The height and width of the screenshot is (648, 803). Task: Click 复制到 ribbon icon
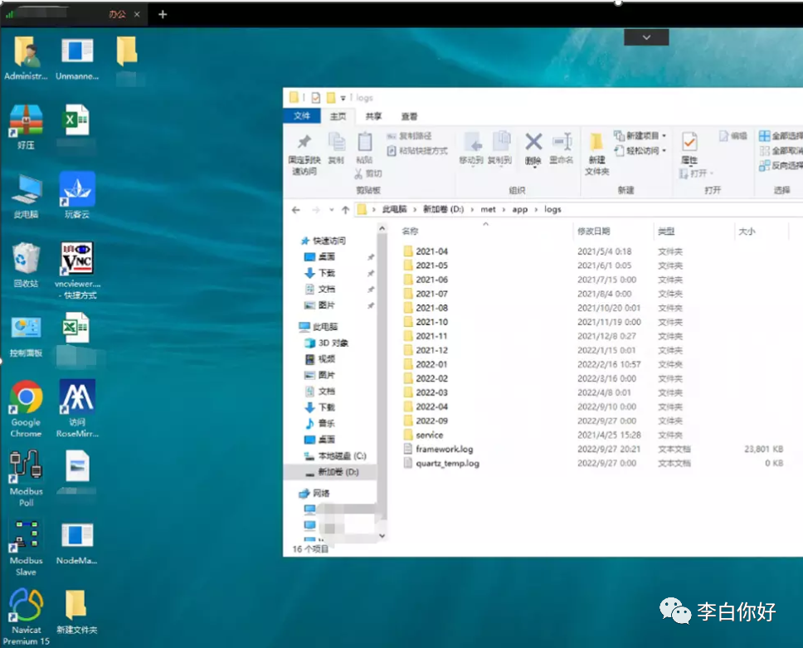coord(500,148)
